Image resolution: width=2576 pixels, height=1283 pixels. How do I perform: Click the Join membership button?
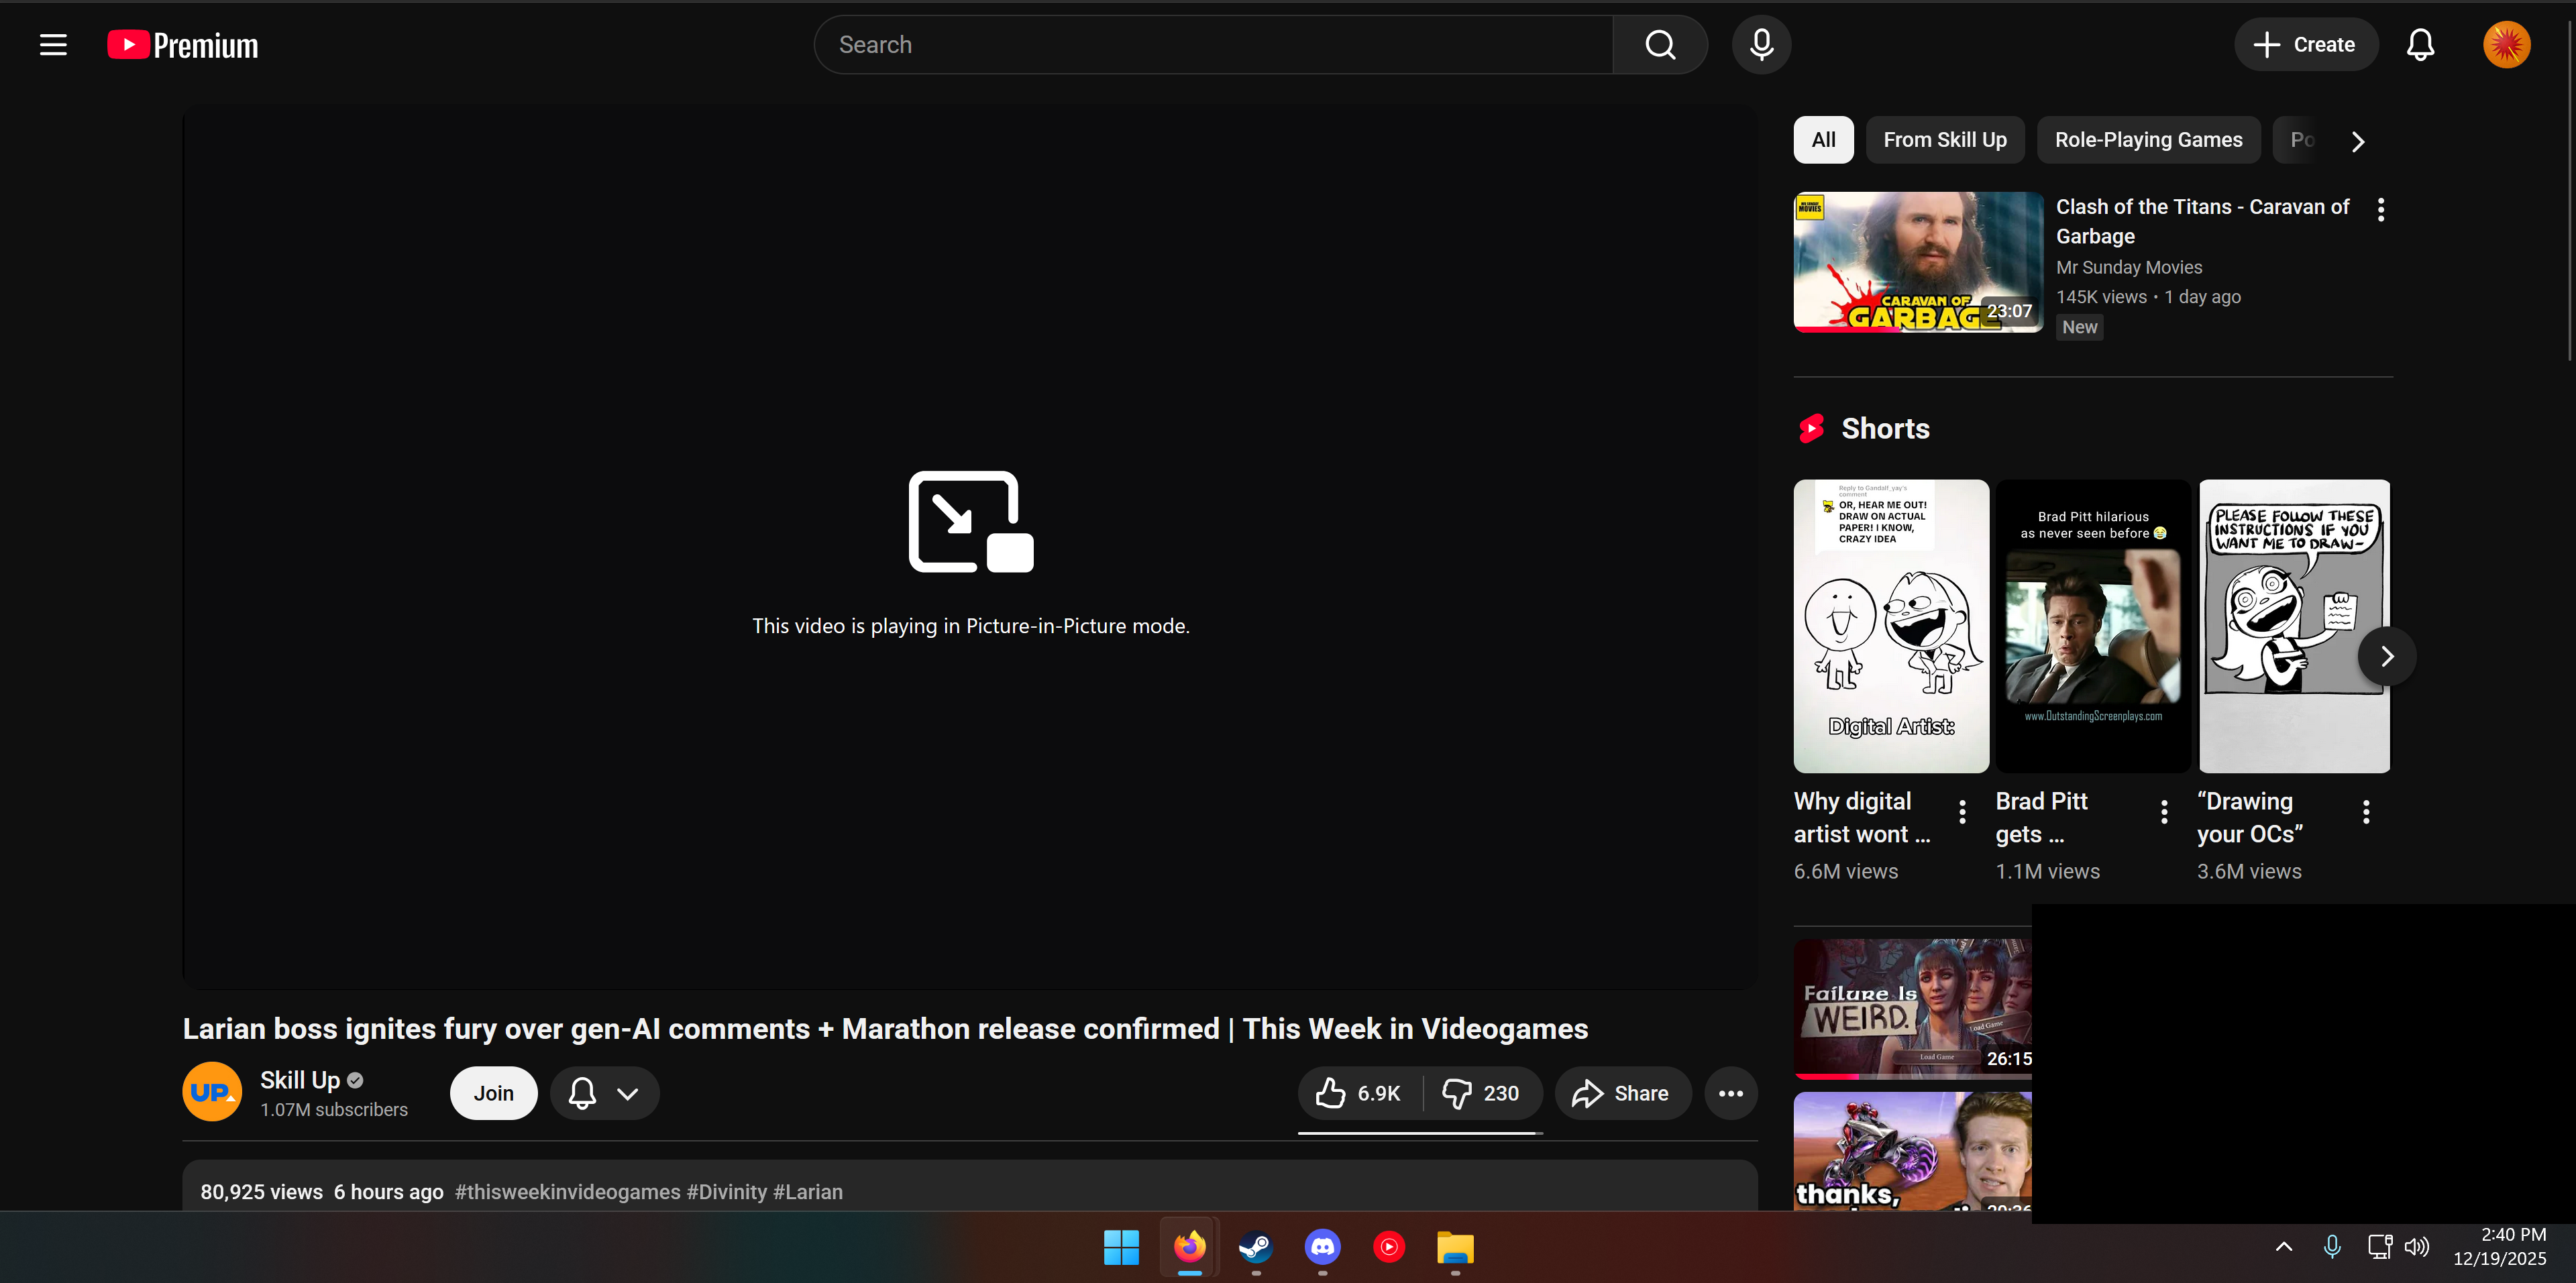click(x=493, y=1093)
